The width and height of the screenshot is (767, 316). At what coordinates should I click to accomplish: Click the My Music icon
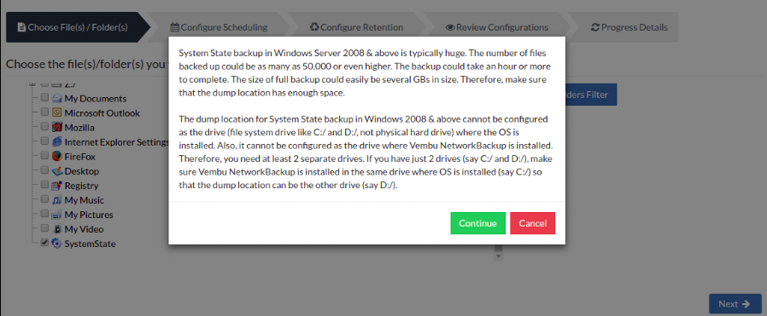(x=57, y=200)
